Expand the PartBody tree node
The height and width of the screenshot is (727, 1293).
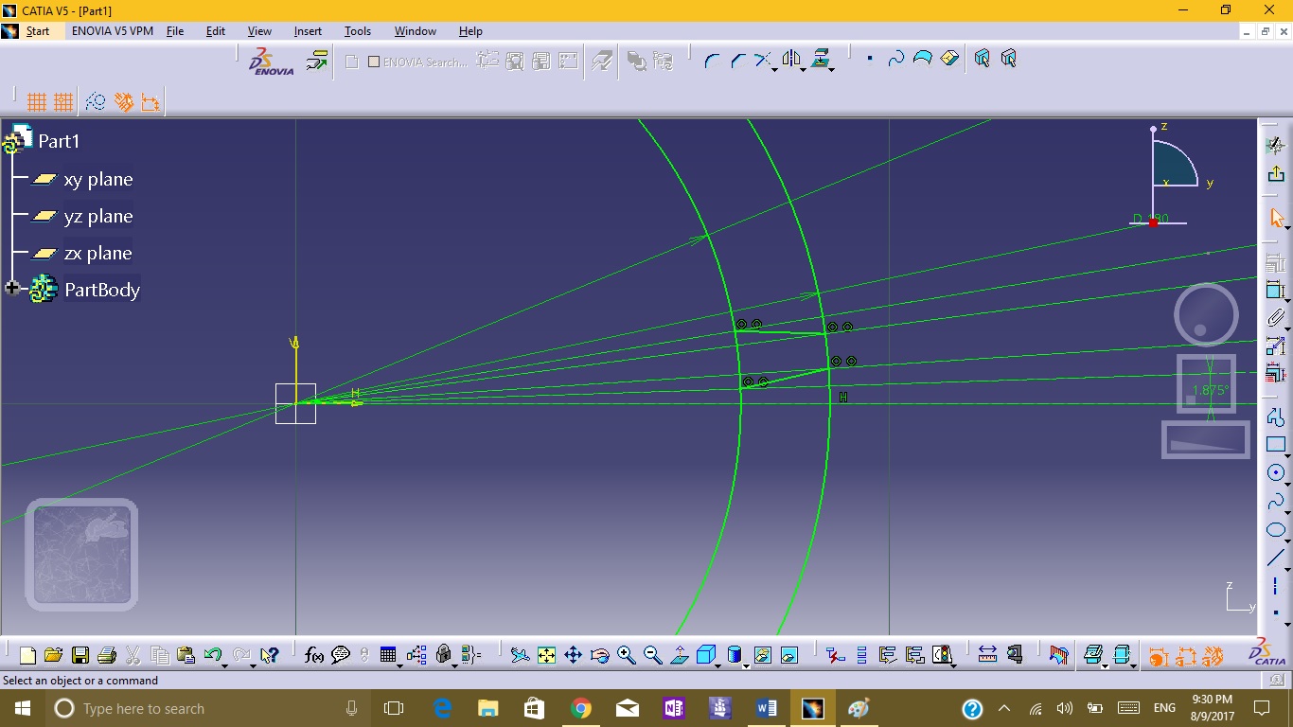pyautogui.click(x=12, y=288)
